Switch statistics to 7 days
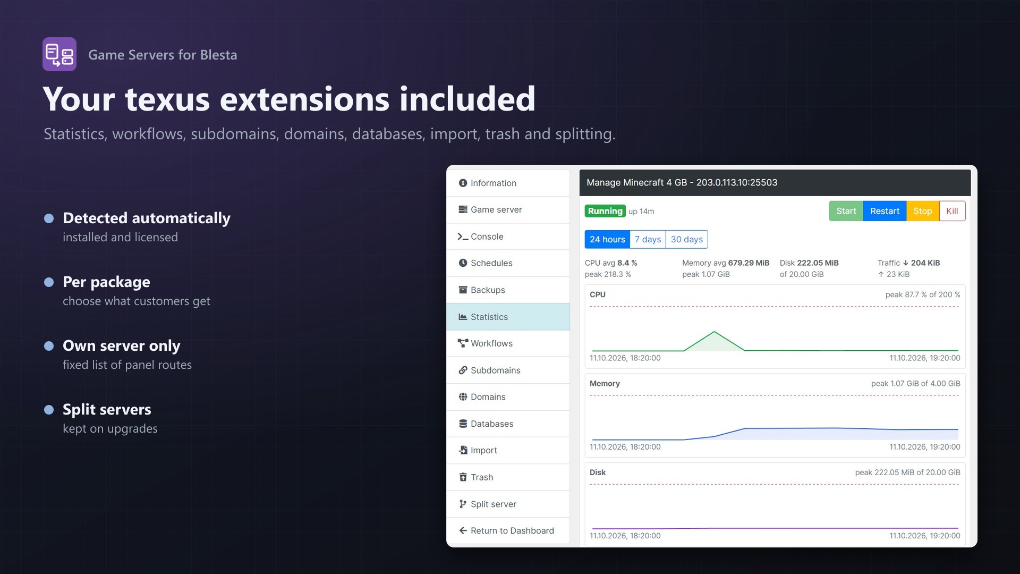 648,239
